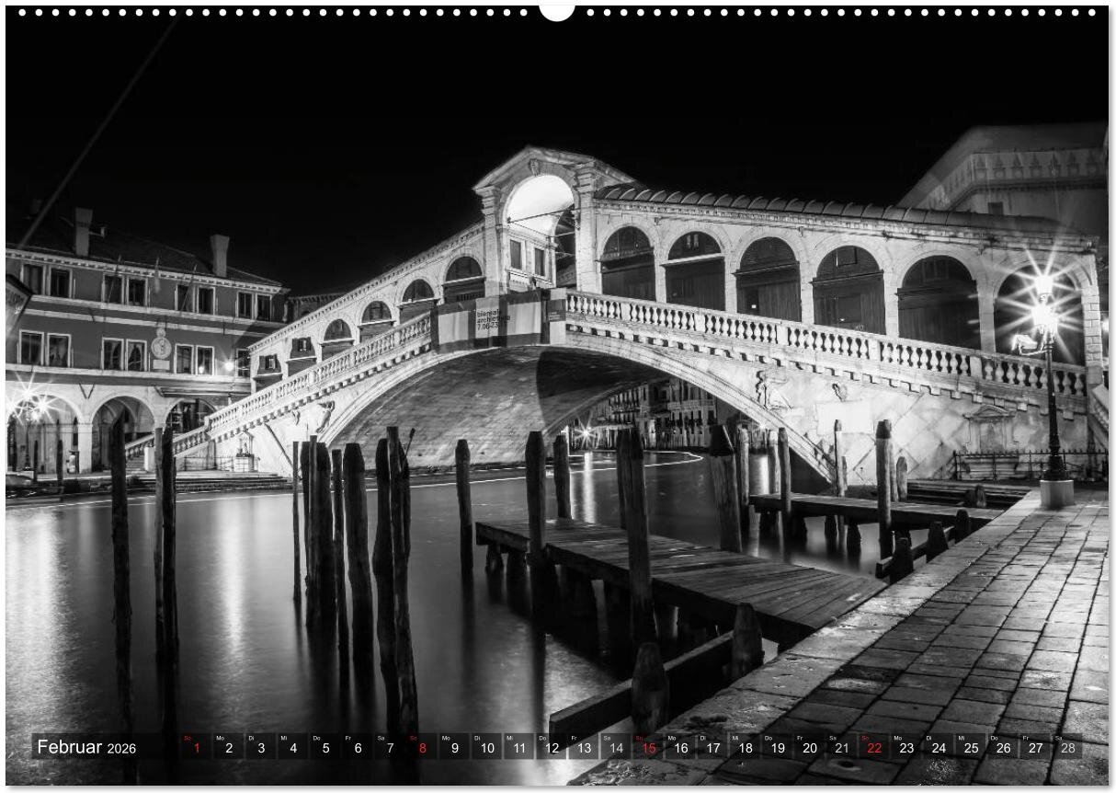Screen dimensions: 1116x793
Task: Choose day 11 in the calendar strip
Action: pos(518,747)
